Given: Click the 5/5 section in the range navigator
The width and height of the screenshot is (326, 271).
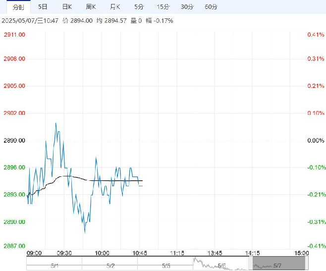Looking at the screenshot, I should [165, 264].
